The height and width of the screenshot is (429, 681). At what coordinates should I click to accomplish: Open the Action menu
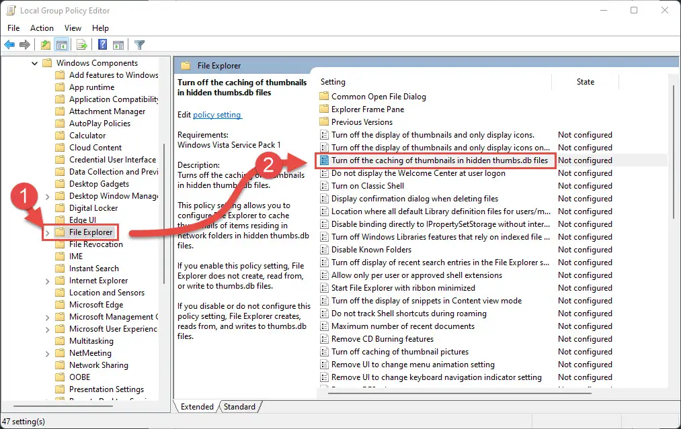point(42,28)
